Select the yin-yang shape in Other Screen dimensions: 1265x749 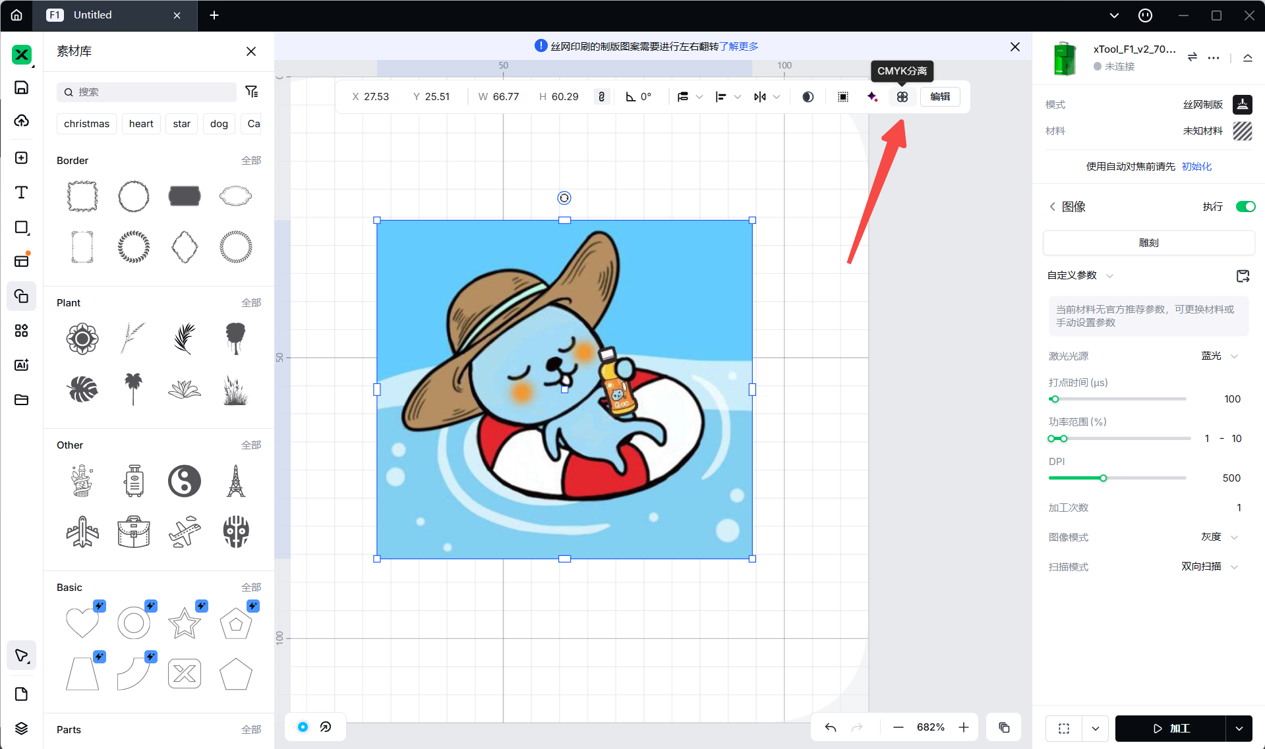[185, 481]
